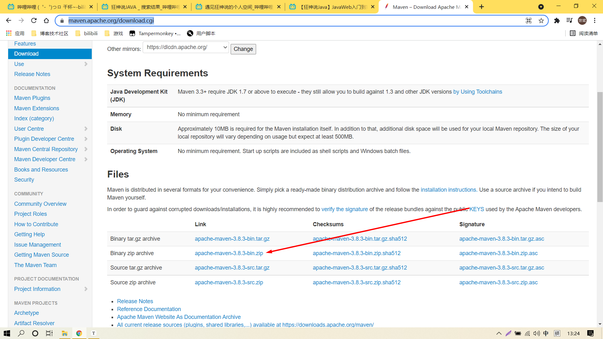Open the 用户脚本 bookmark
Viewport: 603px width, 339px height.
[x=201, y=33]
